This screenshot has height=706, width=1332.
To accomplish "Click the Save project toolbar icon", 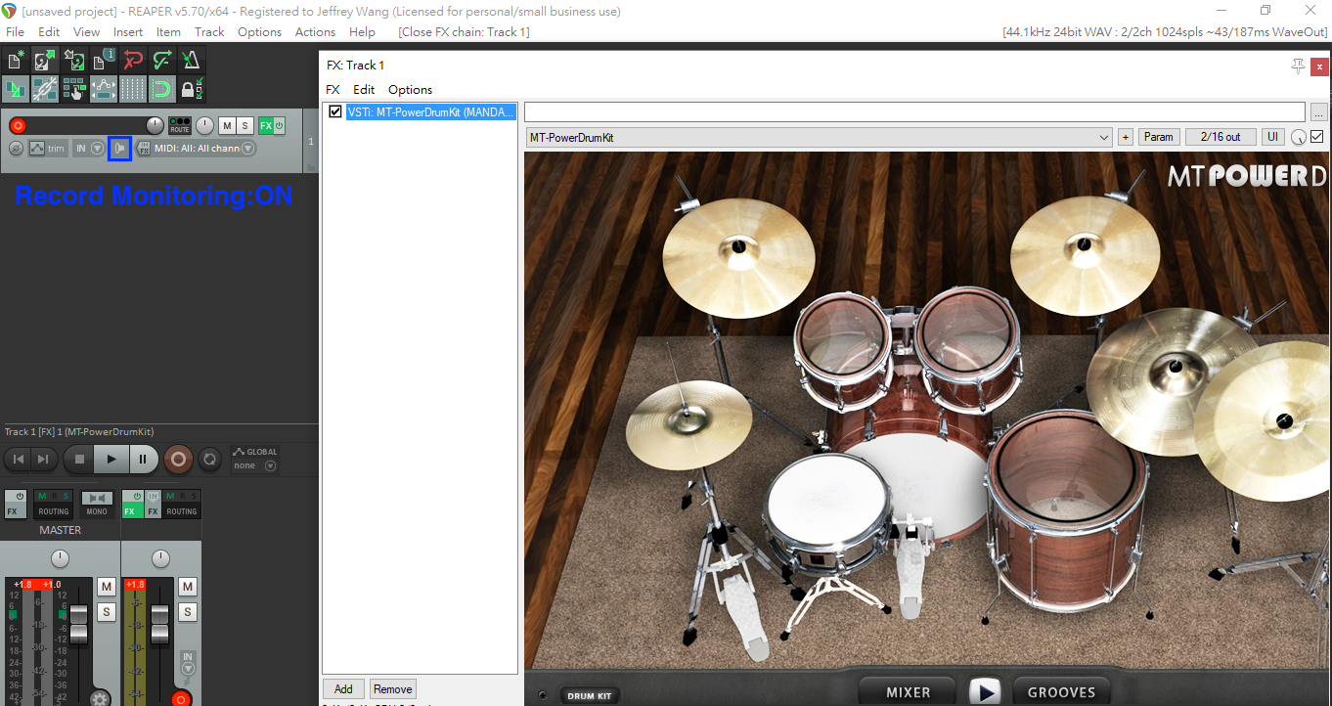I will point(73,61).
